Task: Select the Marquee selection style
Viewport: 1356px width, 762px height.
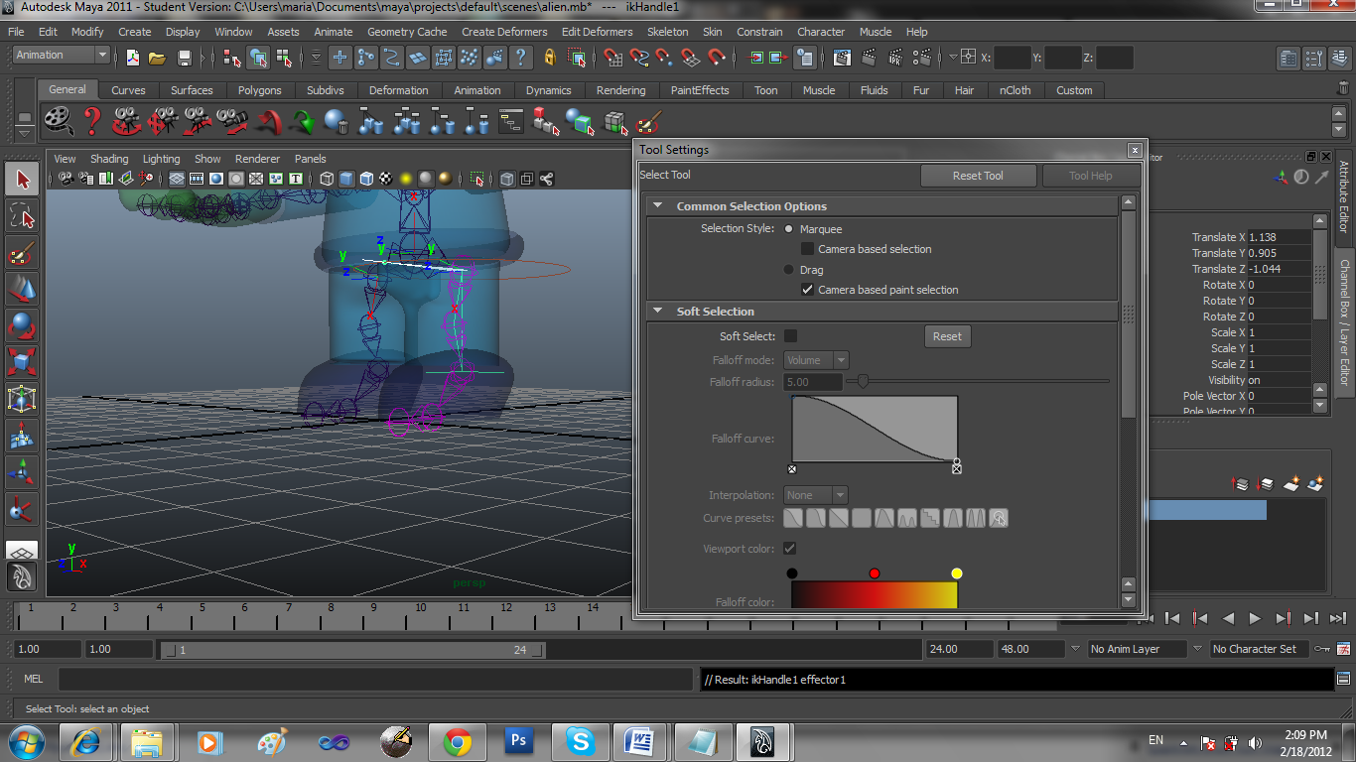Action: tap(789, 229)
